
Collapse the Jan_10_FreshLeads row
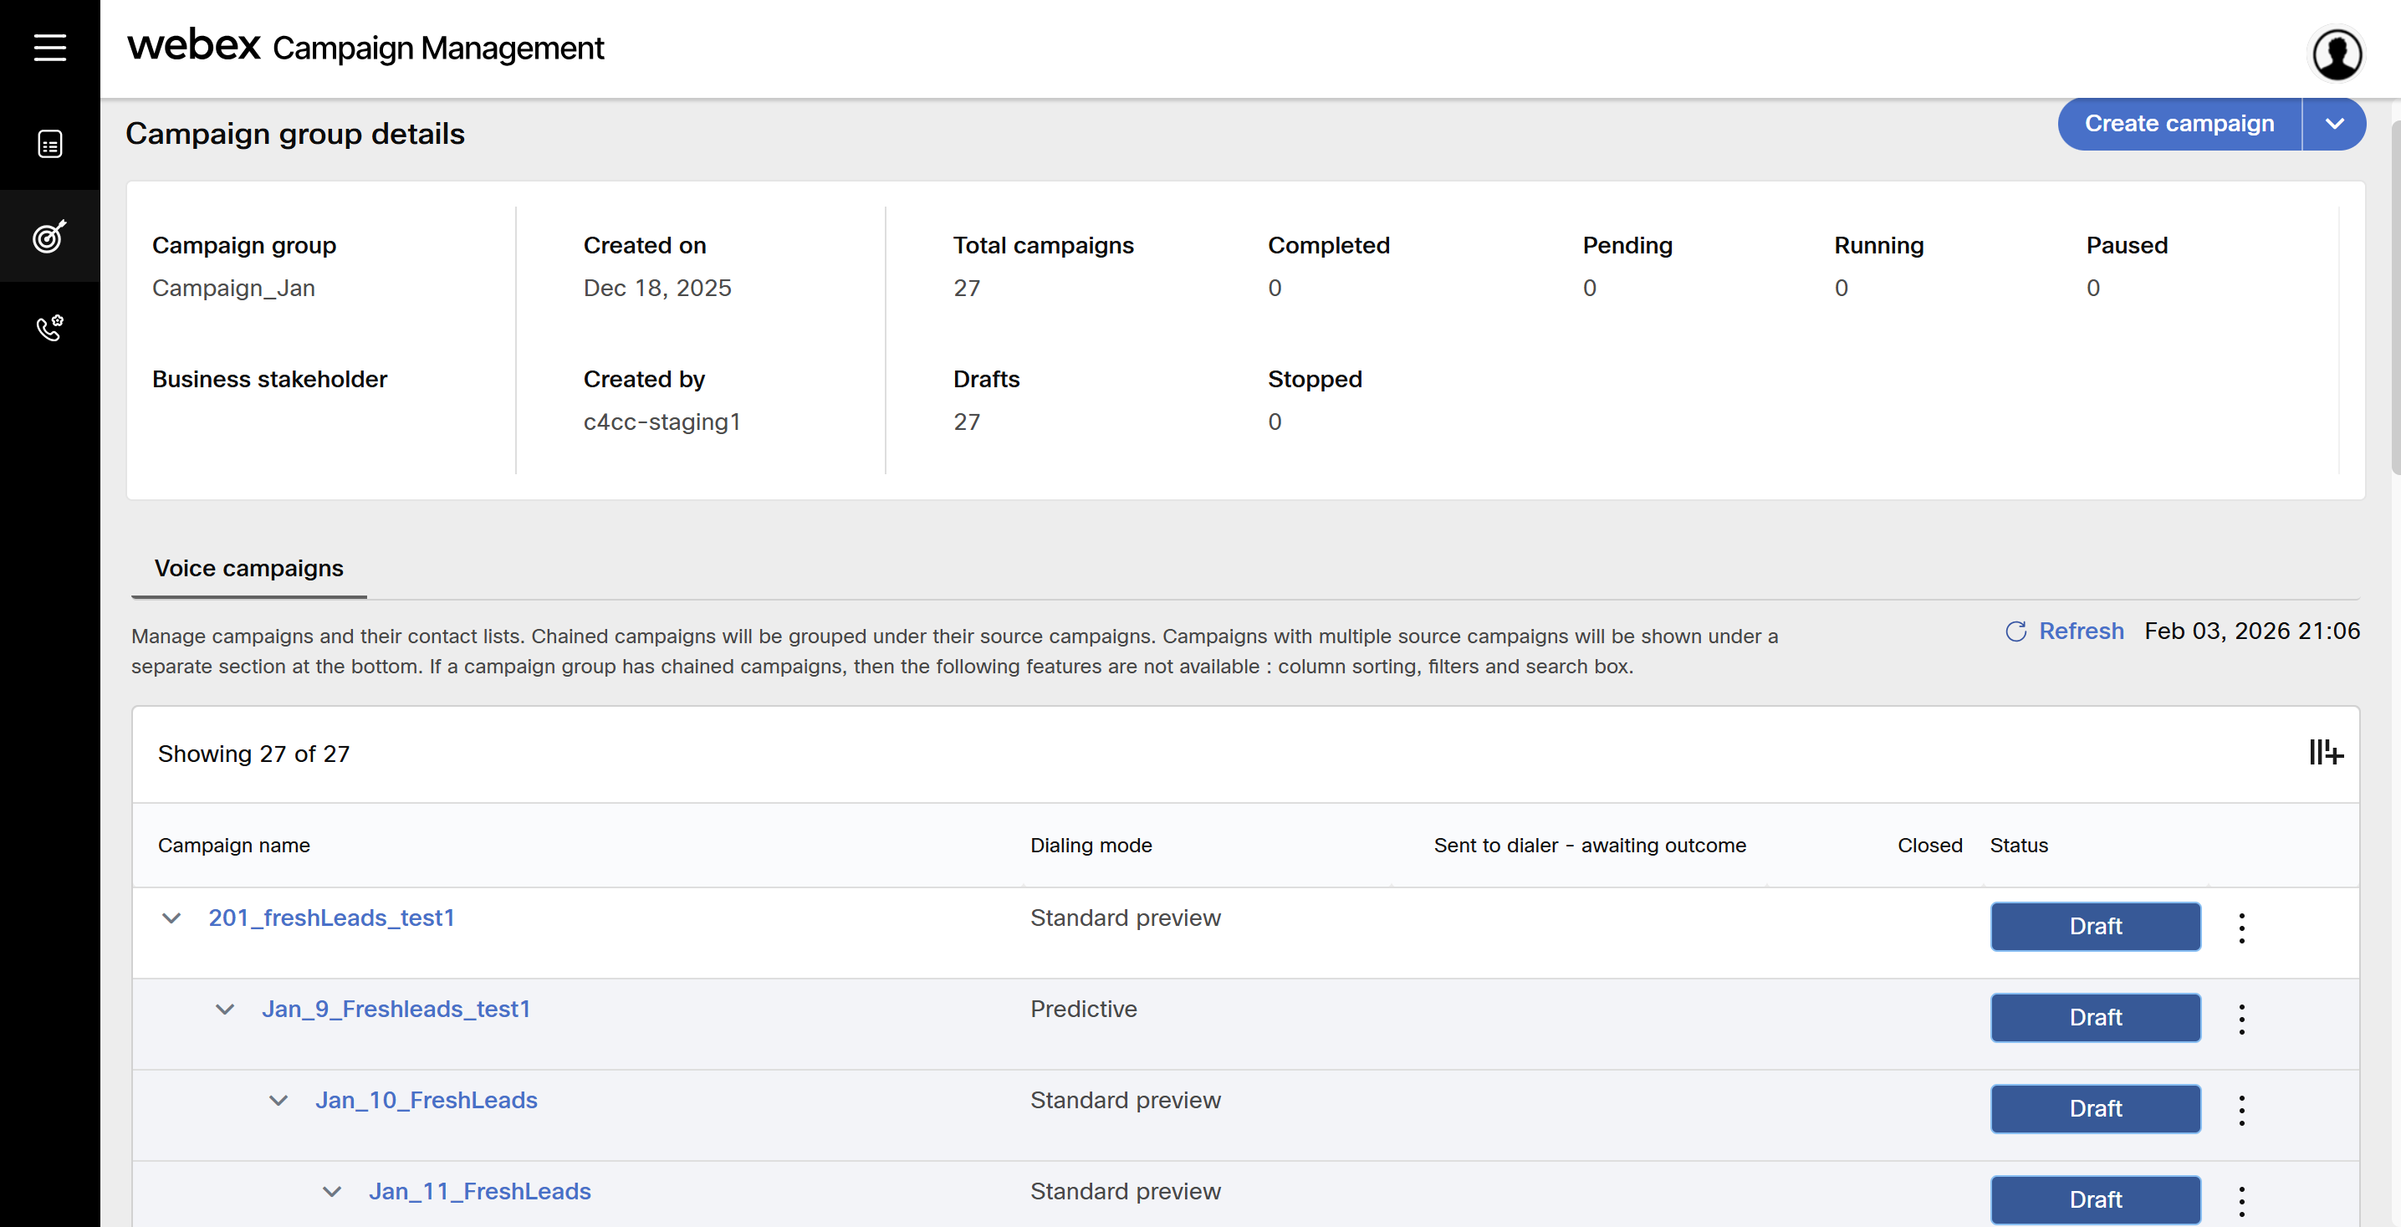278,1100
